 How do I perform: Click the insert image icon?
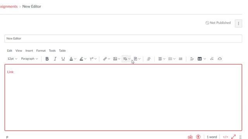(x=115, y=59)
